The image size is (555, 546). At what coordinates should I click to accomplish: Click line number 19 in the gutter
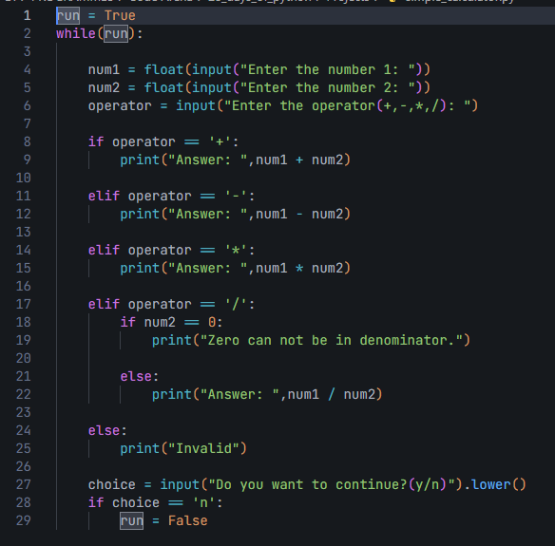tap(24, 340)
